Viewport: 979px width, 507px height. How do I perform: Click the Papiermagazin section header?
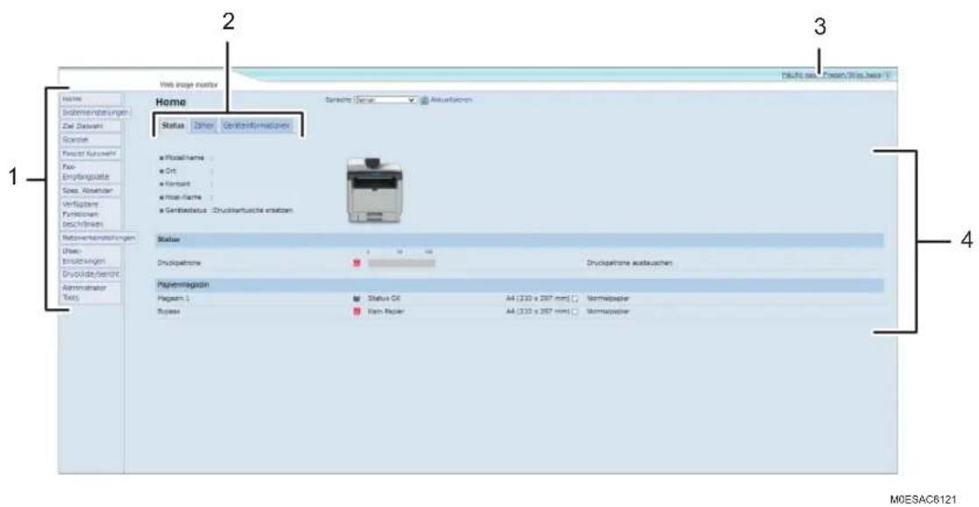pos(520,285)
